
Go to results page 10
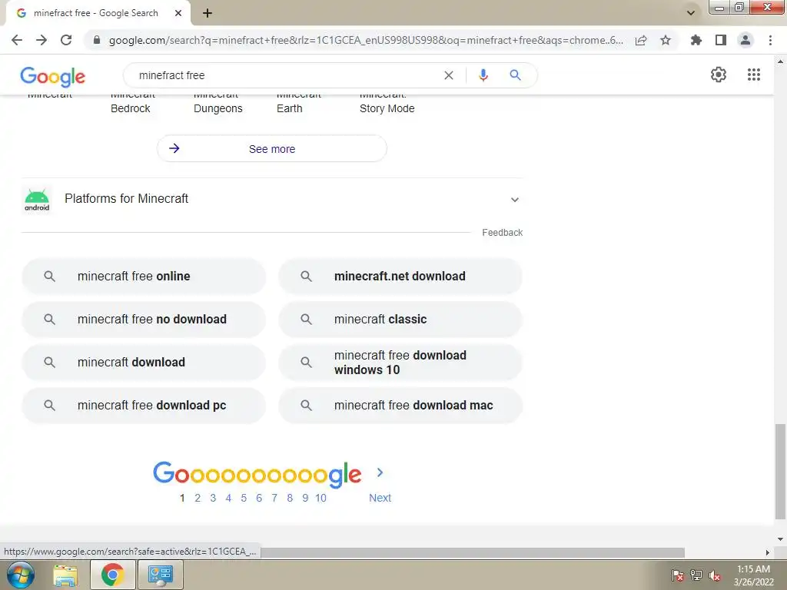(320, 498)
